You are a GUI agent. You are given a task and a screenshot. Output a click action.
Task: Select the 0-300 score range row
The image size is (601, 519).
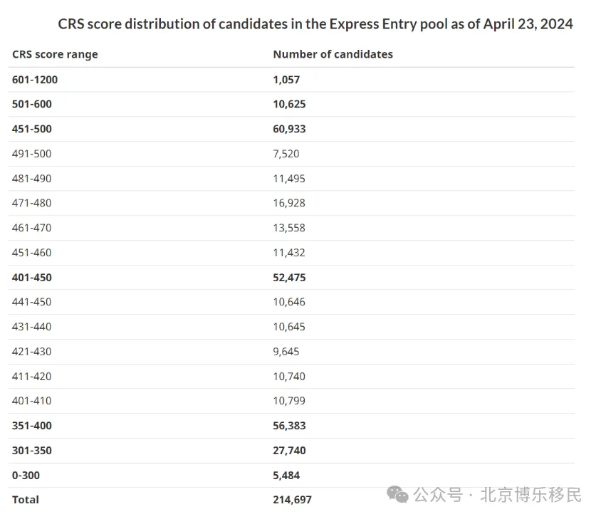tap(291, 476)
